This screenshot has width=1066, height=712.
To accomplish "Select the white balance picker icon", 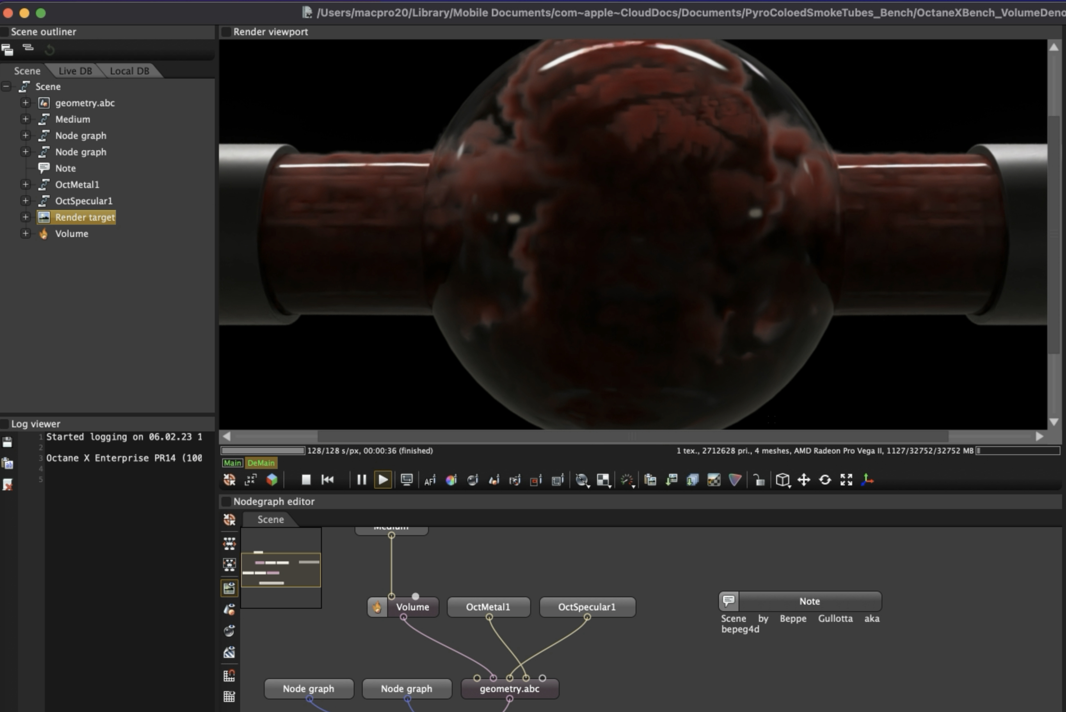I will pyautogui.click(x=451, y=480).
